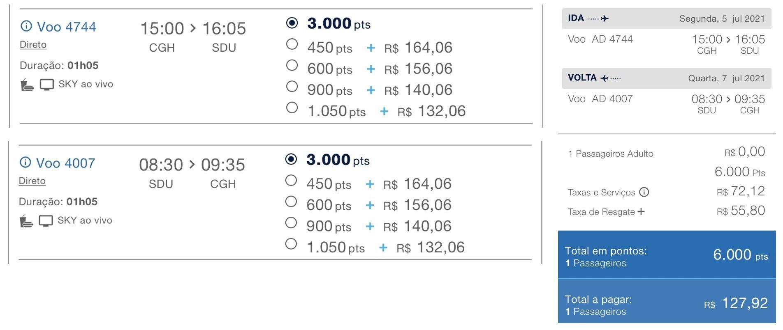783x330 pixels.
Task: Select 1.050 pts option for Voo 4744
Action: pos(292,108)
